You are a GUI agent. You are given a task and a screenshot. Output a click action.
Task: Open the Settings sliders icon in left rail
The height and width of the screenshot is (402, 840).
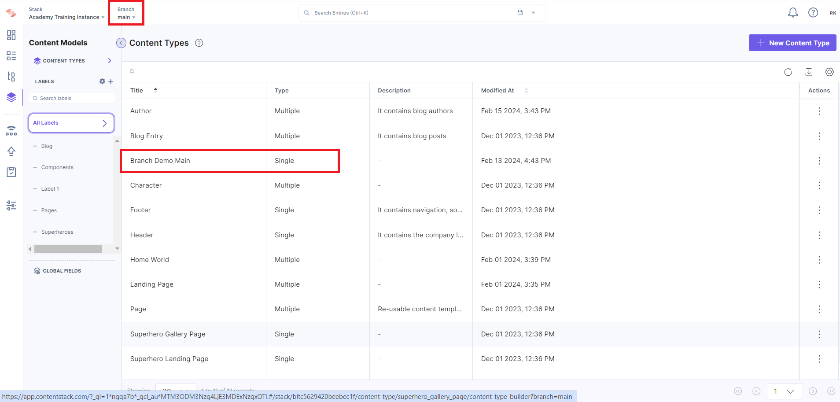click(x=11, y=205)
